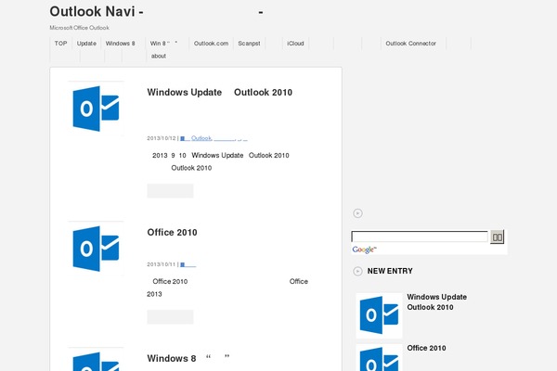Go to Windows 8 menu item
557x371 pixels.
click(x=120, y=44)
